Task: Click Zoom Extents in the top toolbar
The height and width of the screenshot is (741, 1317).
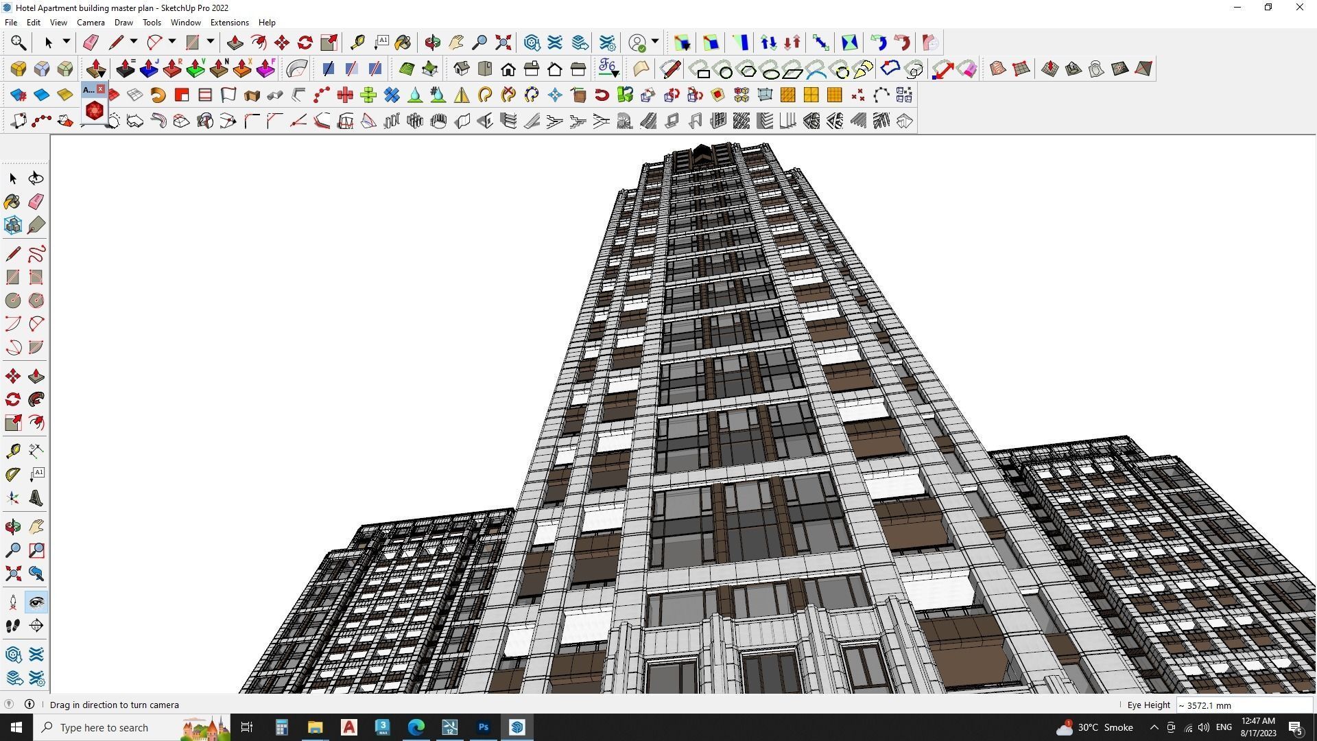Action: [x=503, y=43]
